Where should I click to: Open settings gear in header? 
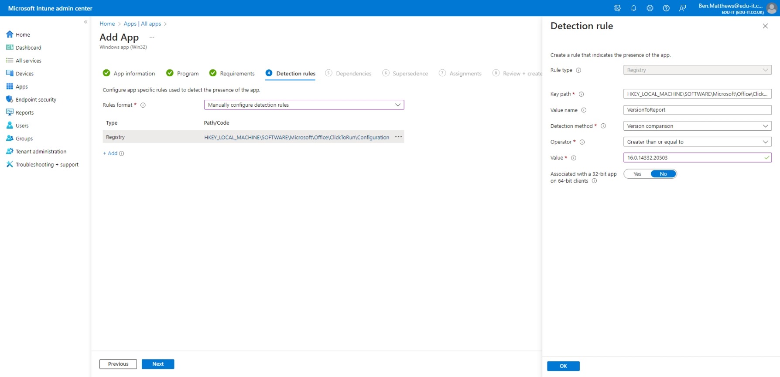tap(650, 8)
